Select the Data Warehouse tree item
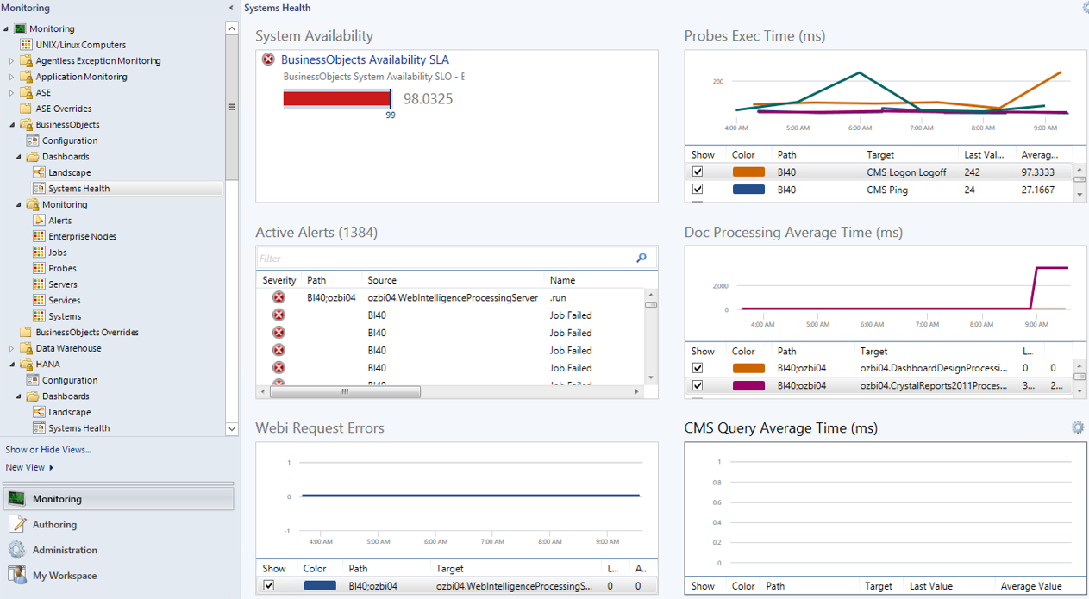 click(x=68, y=348)
